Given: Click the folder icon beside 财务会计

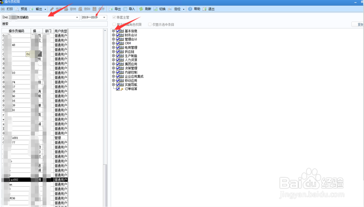Looking at the screenshot, I should [x=122, y=35].
